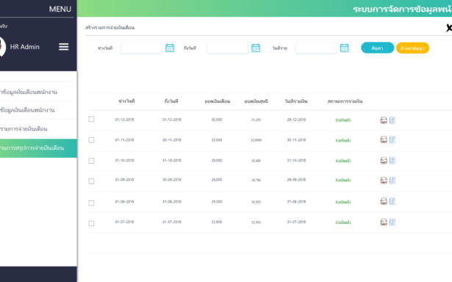Image resolution: width=452 pixels, height=282 pixels.
Task: Open sidebar item directly above รายการจ่ายเงินเดือน
Action: (x=38, y=110)
